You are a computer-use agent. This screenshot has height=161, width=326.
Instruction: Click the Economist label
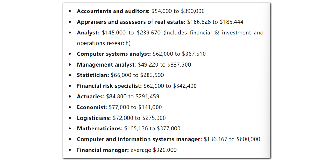coord(92,107)
